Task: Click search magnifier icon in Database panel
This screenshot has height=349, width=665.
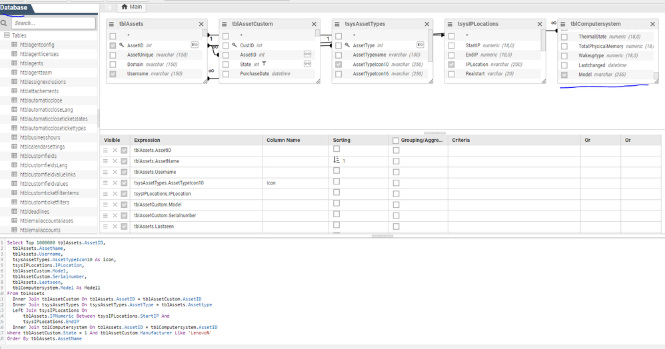Action: [x=4, y=23]
